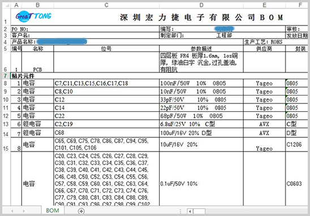The width and height of the screenshot is (310, 216).
Task: Select cell containing C7,C11,C13 designators
Action: (106, 83)
